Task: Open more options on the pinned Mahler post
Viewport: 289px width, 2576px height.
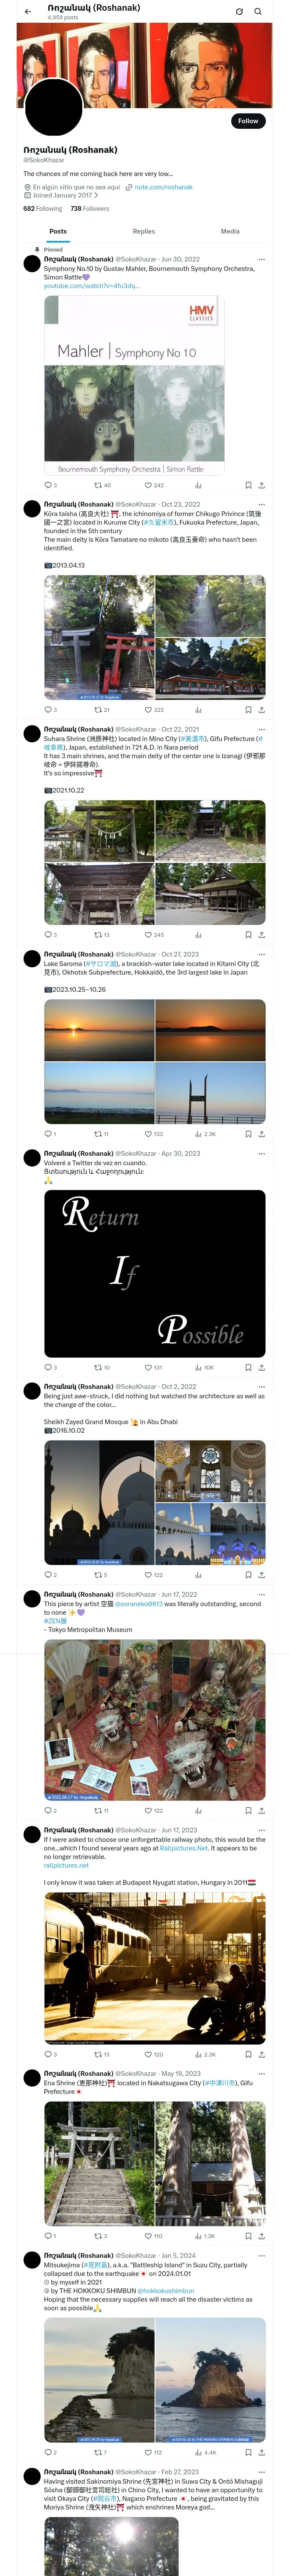Action: click(x=262, y=259)
